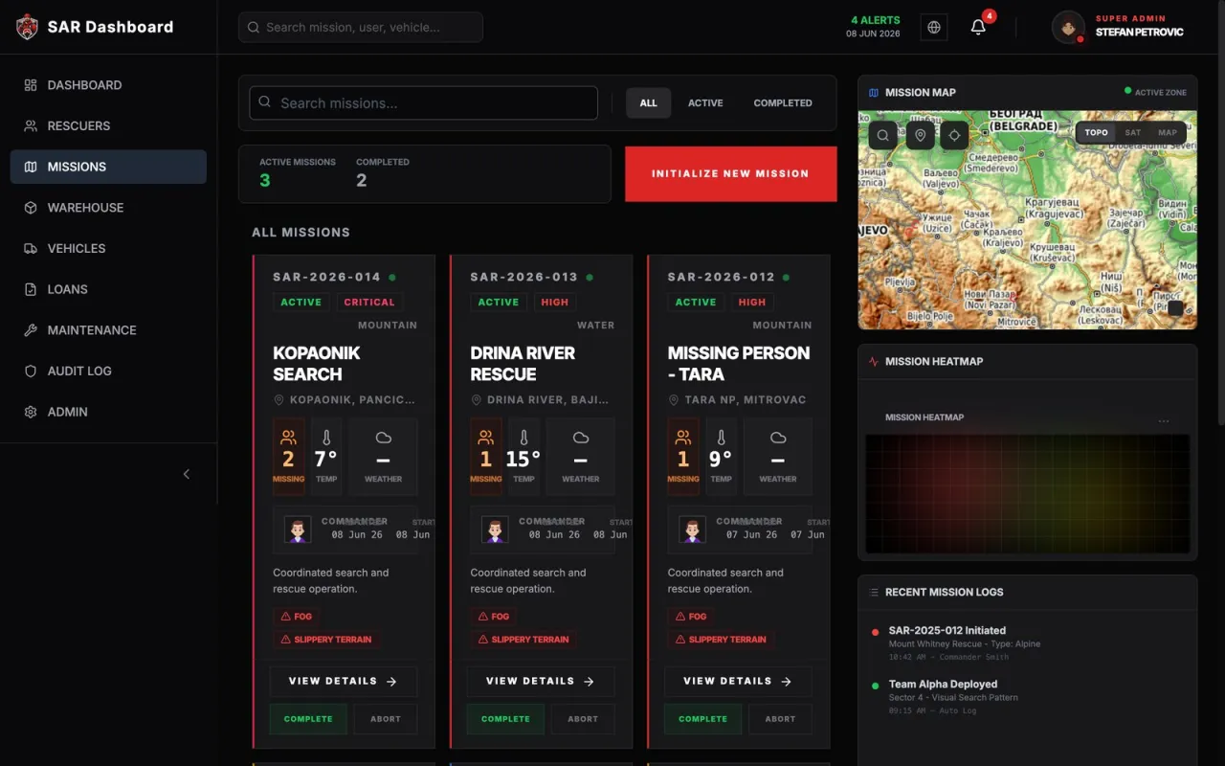The image size is (1225, 766).
Task: Filter missions by ACTIVE
Action: pos(705,102)
